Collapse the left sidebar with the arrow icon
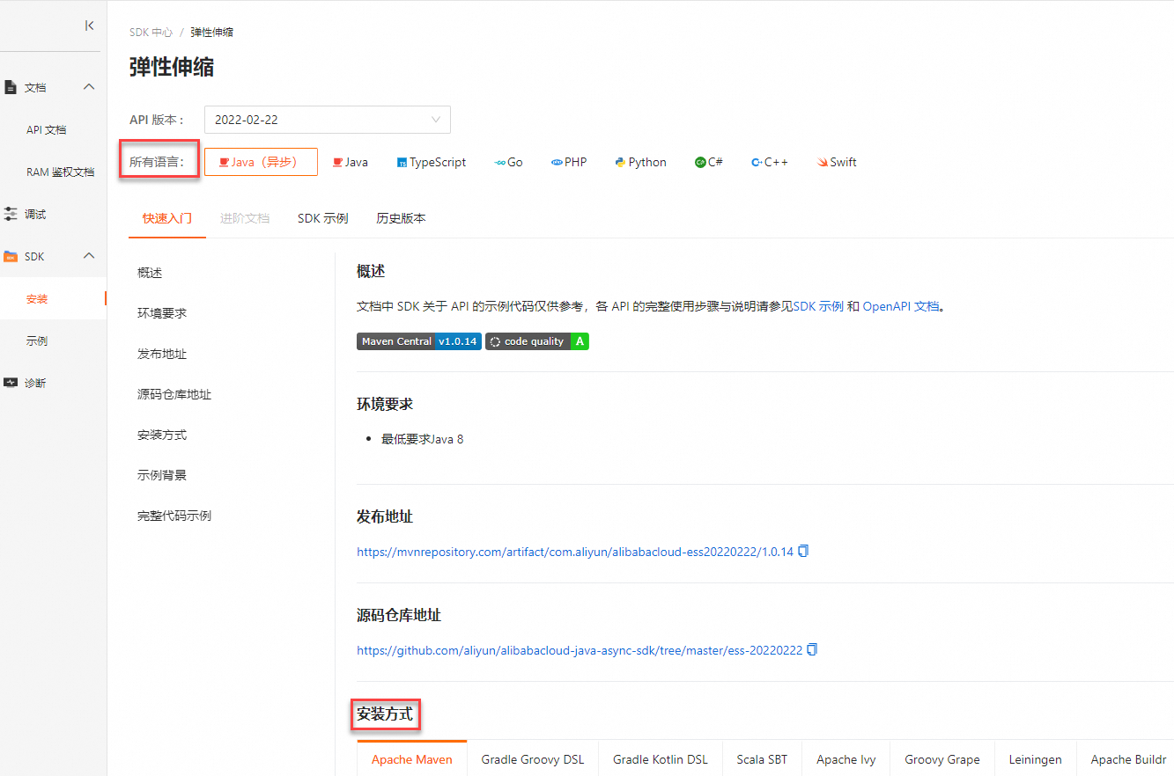 (x=89, y=26)
